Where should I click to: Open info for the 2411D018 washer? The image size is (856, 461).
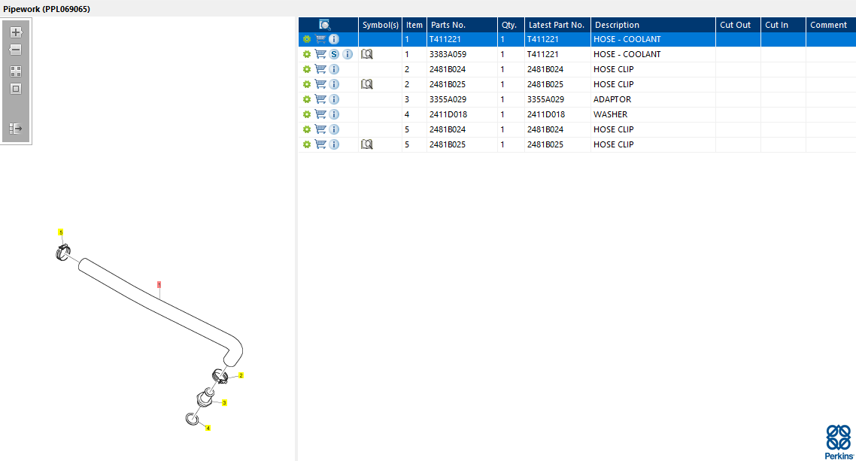point(334,114)
